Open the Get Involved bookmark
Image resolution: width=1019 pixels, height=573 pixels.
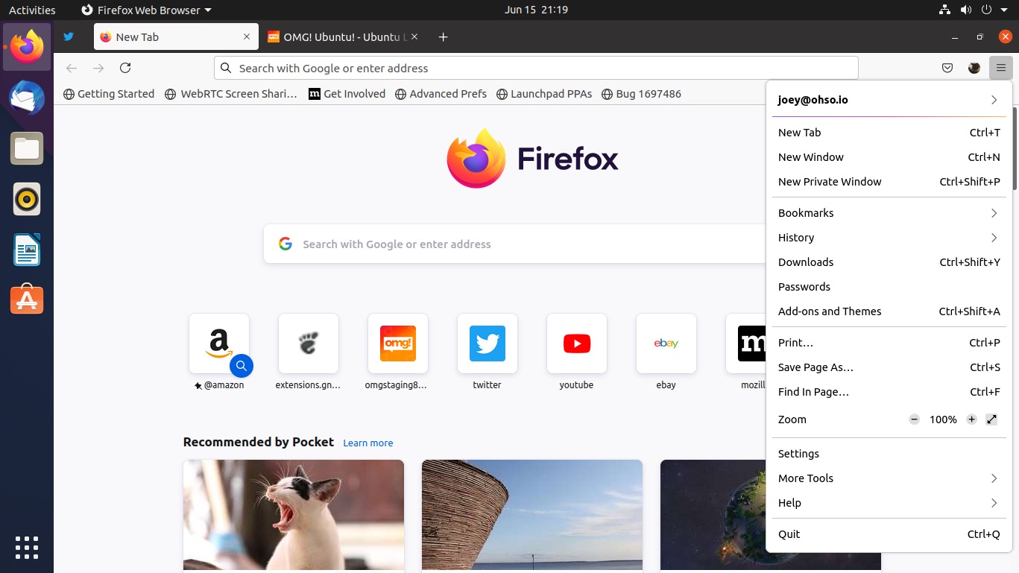click(x=347, y=94)
